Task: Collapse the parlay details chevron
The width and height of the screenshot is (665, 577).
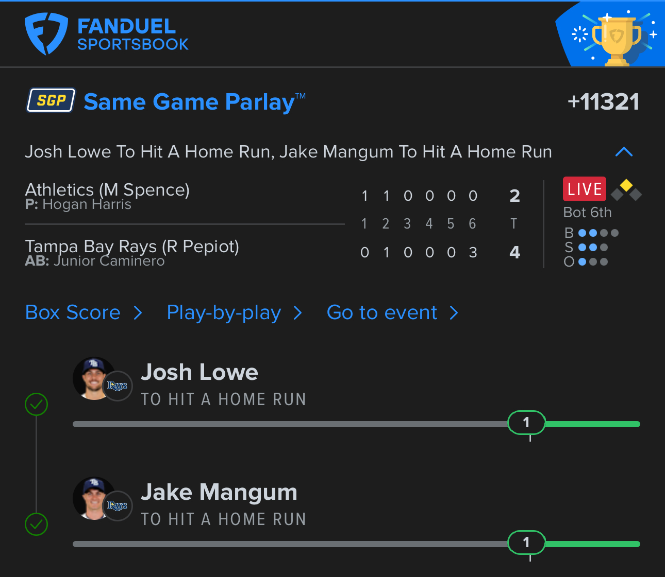Action: [624, 152]
